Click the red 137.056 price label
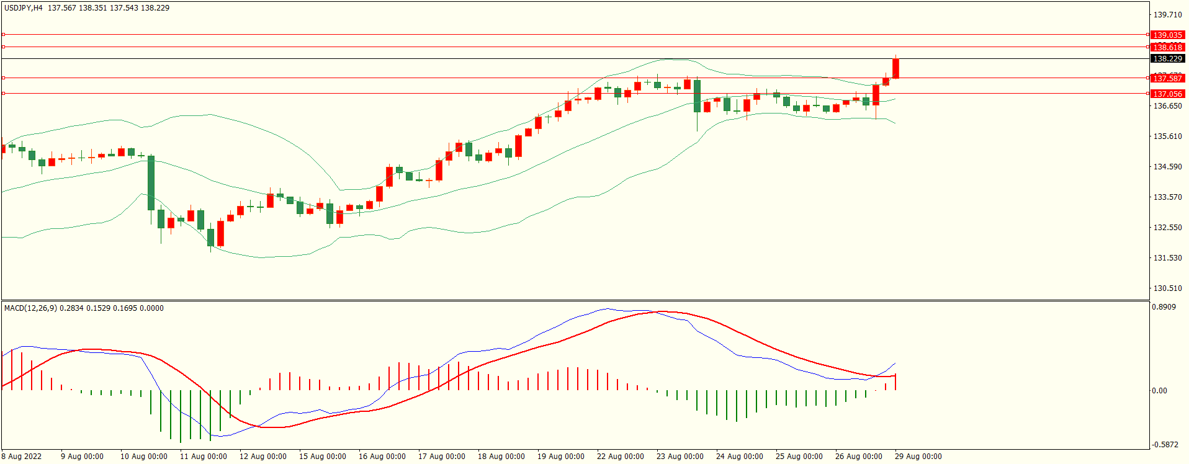 pyautogui.click(x=1167, y=94)
